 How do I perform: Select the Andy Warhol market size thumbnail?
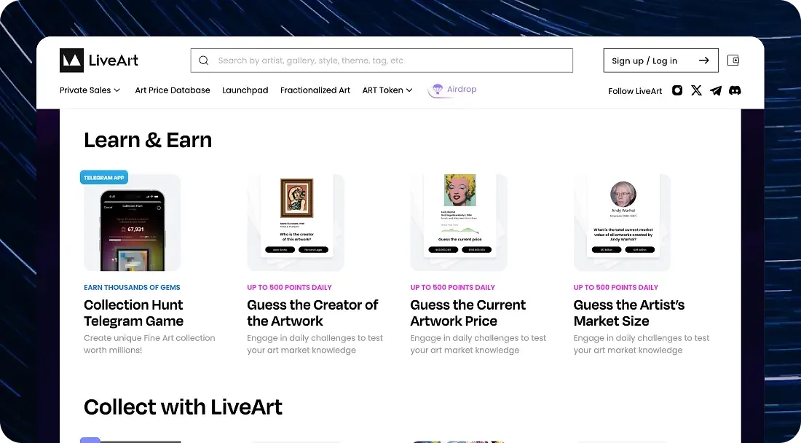point(622,222)
